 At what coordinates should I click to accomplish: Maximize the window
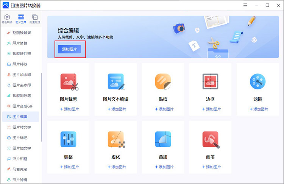(x=267, y=5)
